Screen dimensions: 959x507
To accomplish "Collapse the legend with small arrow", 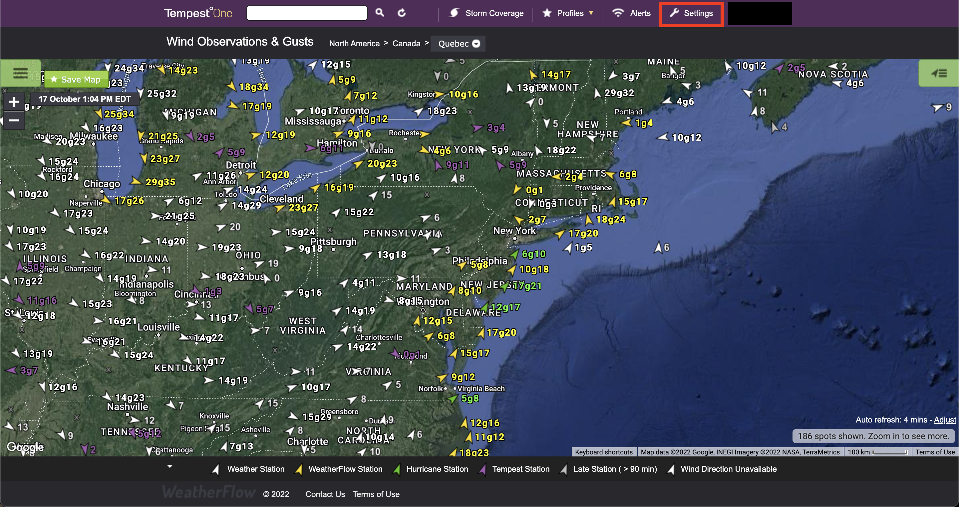I will click(170, 466).
